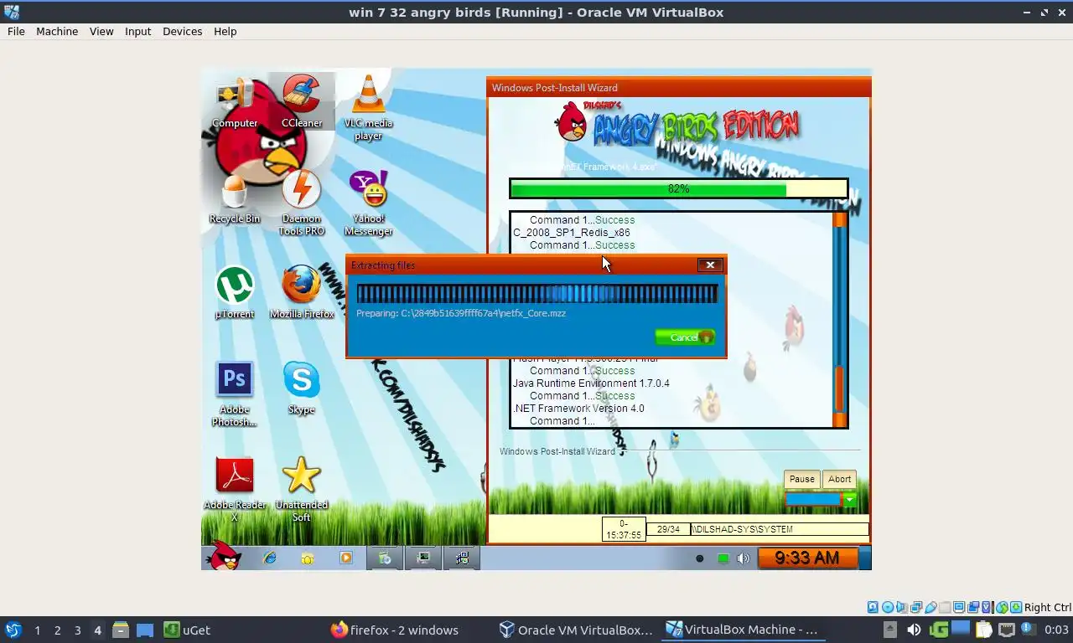Open the VirtualBox View menu
Screen dimensions: 1073x643
[x=101, y=31]
